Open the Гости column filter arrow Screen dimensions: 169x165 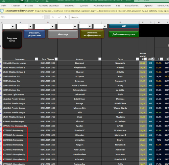coord(137,59)
